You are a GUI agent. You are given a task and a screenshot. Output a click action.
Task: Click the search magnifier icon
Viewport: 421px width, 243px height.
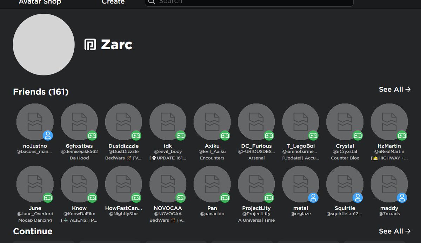(x=152, y=2)
